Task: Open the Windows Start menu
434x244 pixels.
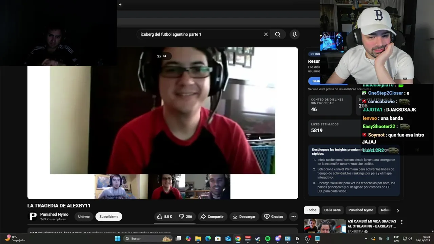Action: coord(117,239)
